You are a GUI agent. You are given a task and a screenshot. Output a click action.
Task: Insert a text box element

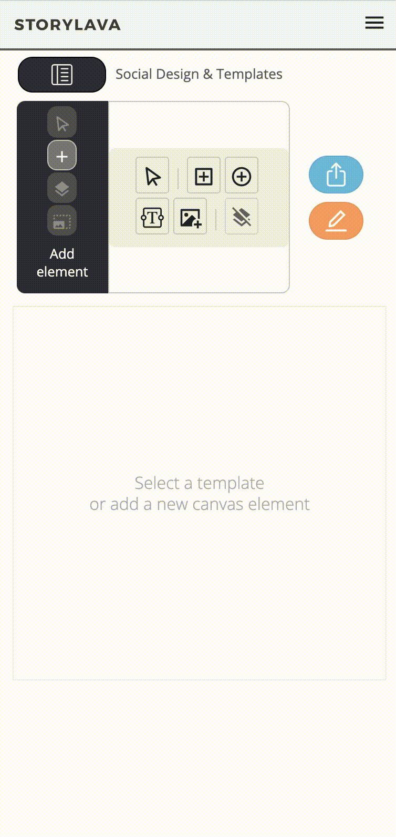pos(152,217)
